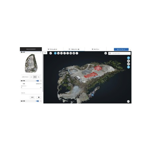Collapse the first volume measurement section

[x=41, y=81]
